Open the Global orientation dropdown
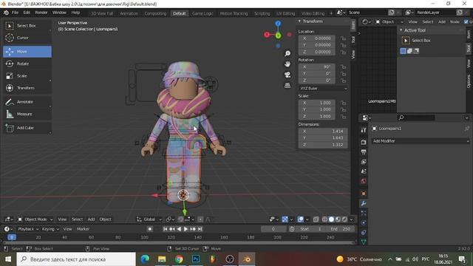Image resolution: width=473 pixels, height=266 pixels. click(x=149, y=219)
